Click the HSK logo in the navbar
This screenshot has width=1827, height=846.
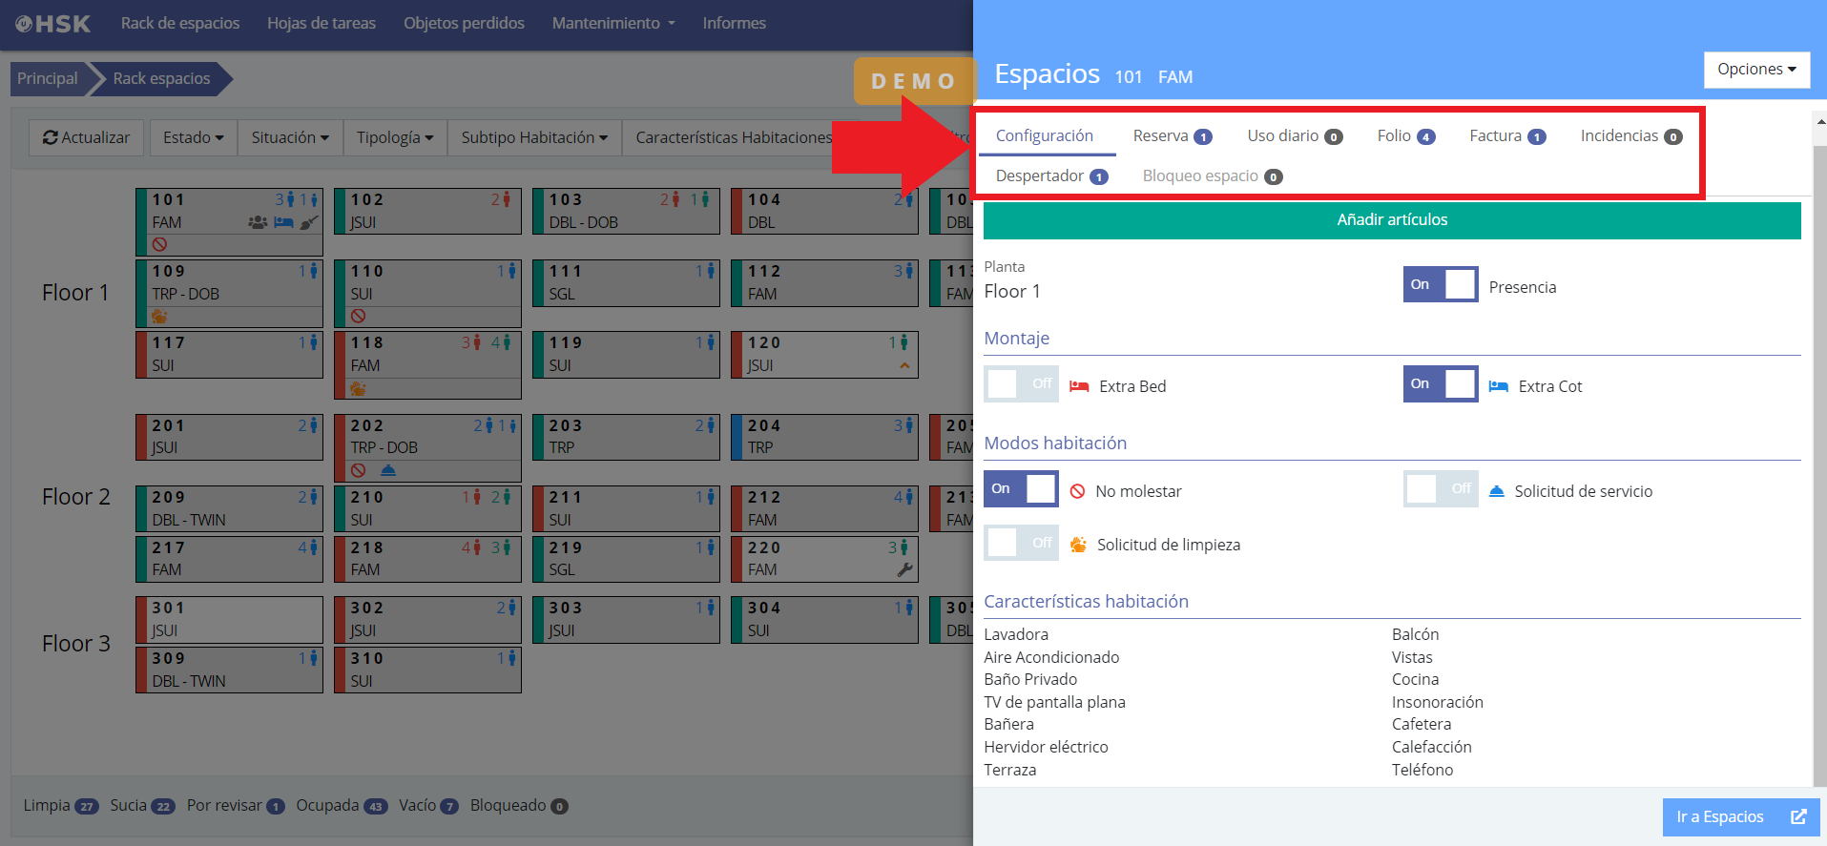[x=53, y=24]
